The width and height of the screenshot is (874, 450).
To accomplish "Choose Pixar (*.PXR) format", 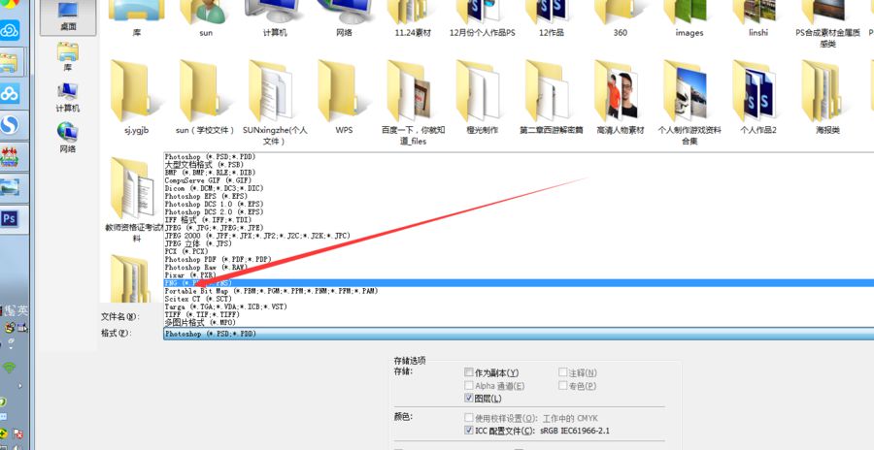I will coord(519,275).
